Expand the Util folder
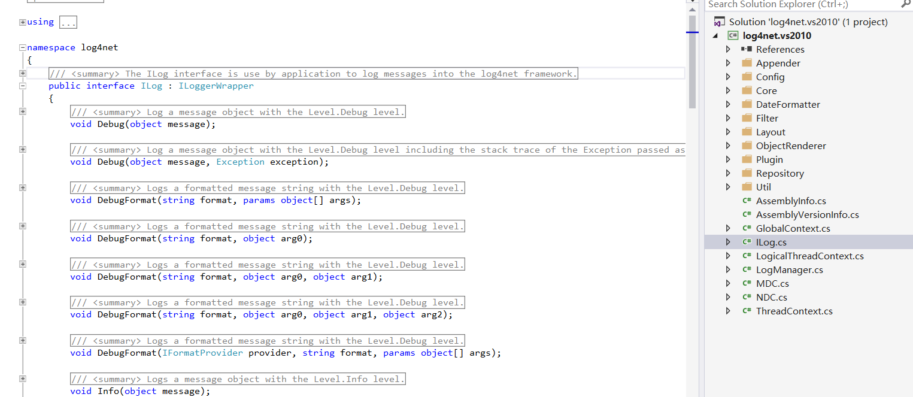913x397 pixels. [728, 187]
